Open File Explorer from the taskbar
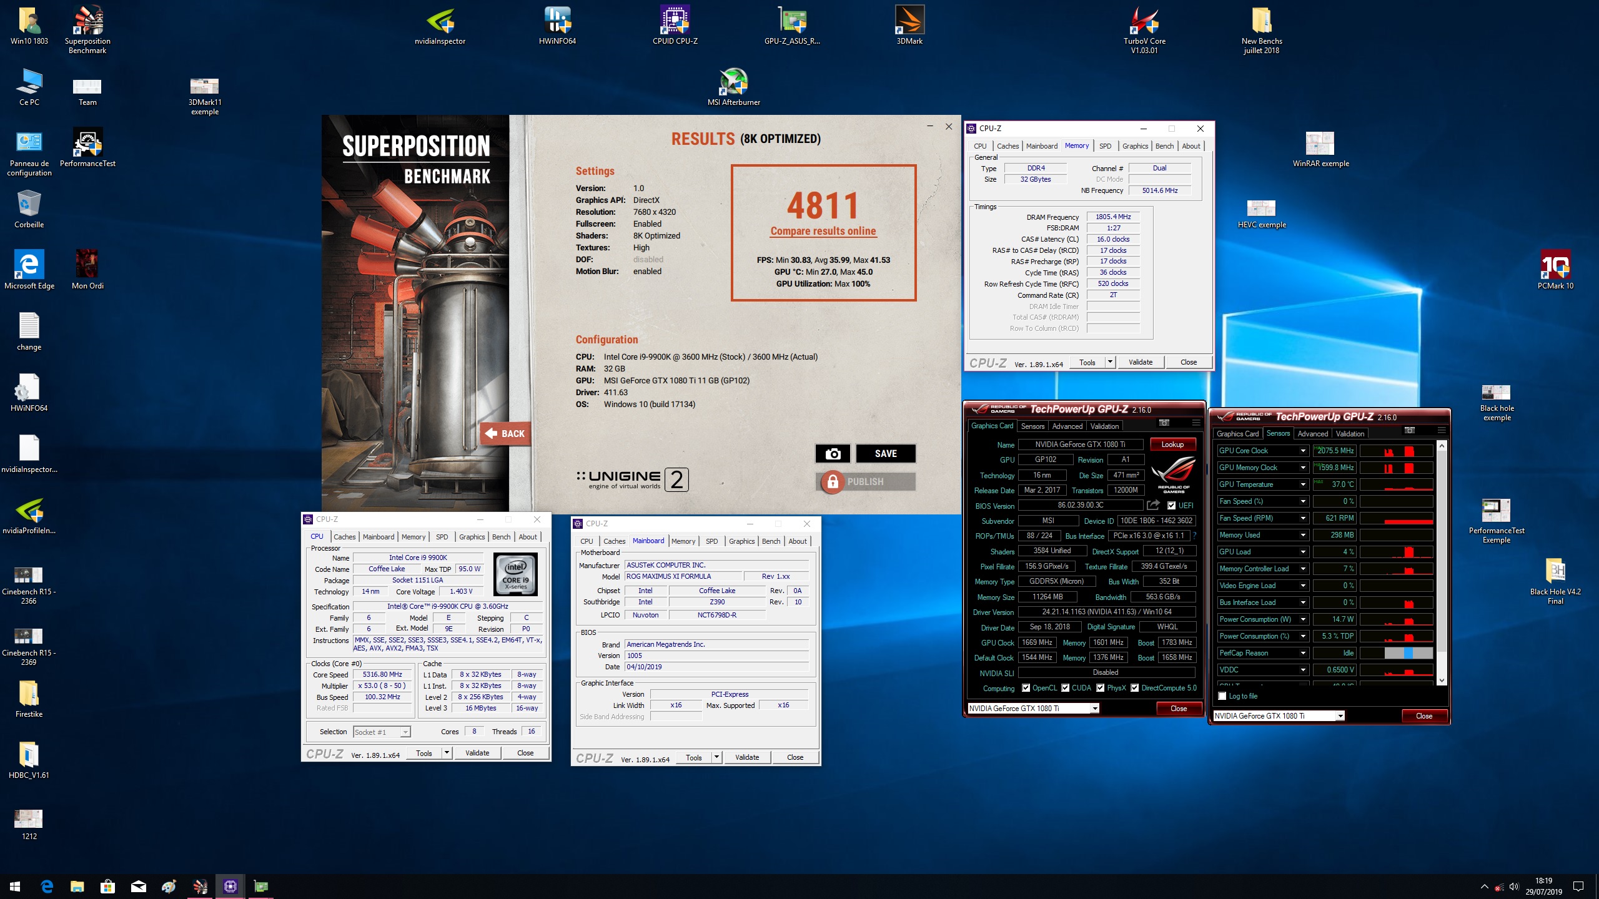The height and width of the screenshot is (899, 1599). pyautogui.click(x=77, y=886)
